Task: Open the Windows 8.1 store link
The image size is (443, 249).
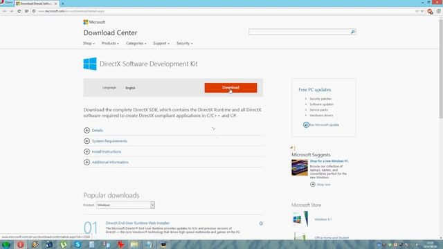Action: tap(323, 219)
